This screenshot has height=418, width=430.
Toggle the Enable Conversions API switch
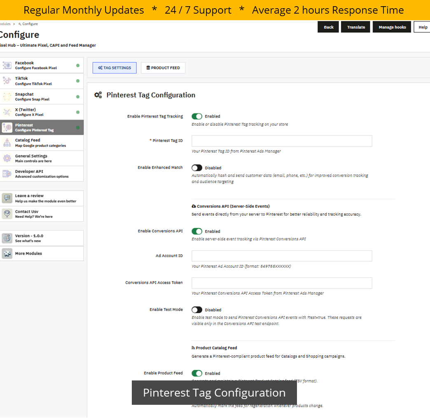(197, 231)
